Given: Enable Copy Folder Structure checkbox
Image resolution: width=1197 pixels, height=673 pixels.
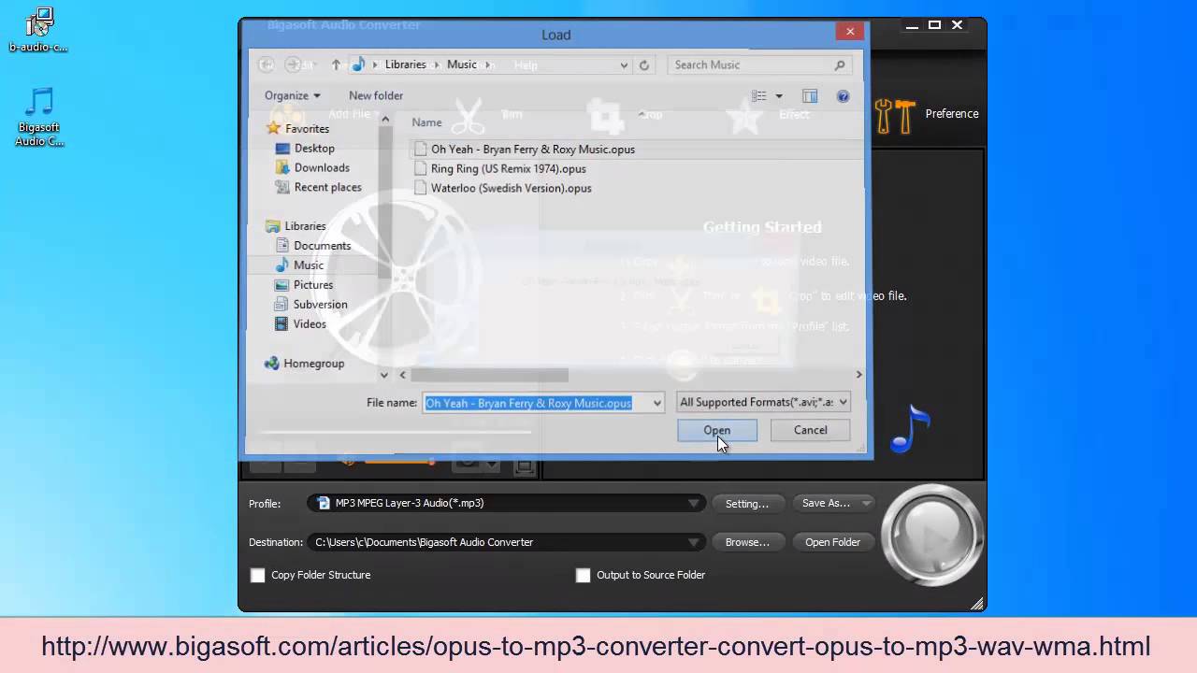Looking at the screenshot, I should (258, 575).
